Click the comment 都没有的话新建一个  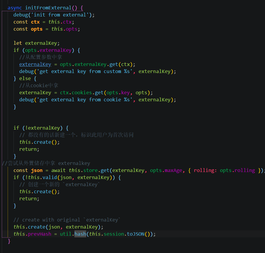76,135
